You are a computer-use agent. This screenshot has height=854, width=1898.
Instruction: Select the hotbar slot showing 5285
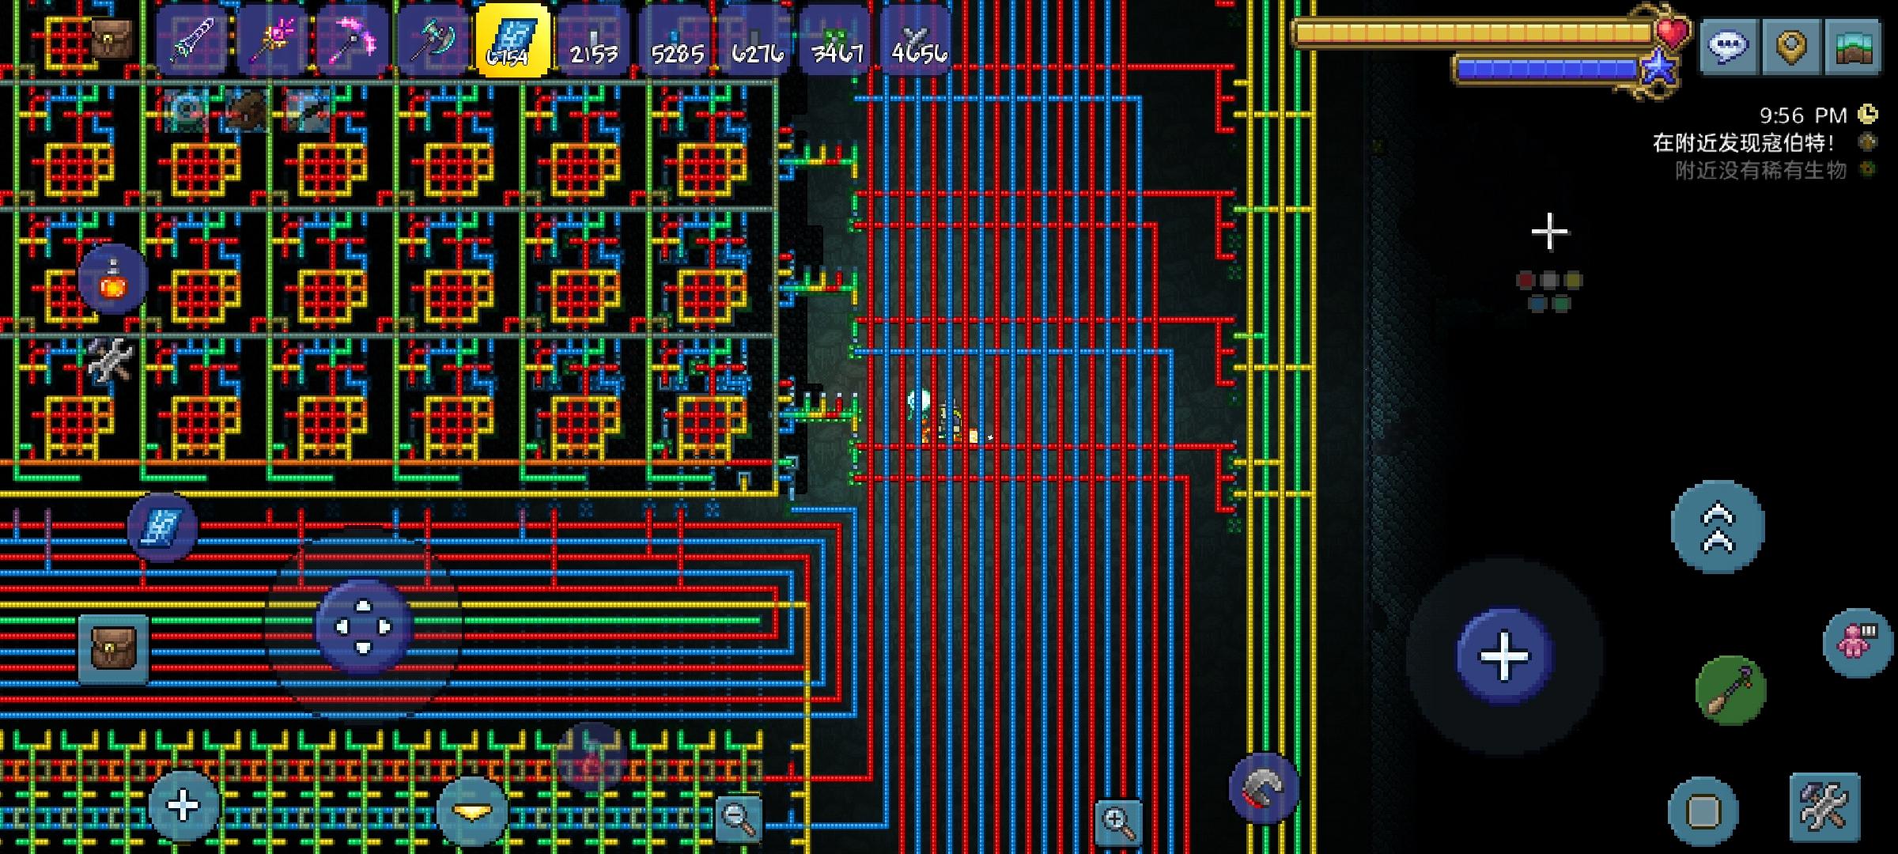pos(675,41)
